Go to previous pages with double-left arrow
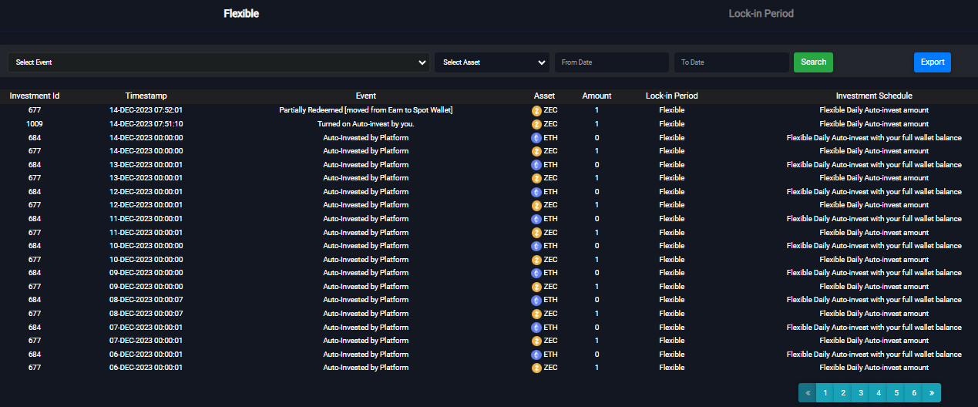Screen dimensions: 978x407 pos(807,392)
